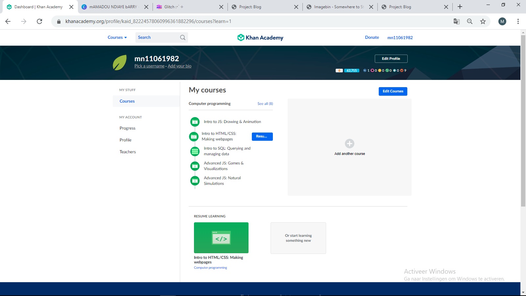Click Pick a username link

(x=149, y=66)
